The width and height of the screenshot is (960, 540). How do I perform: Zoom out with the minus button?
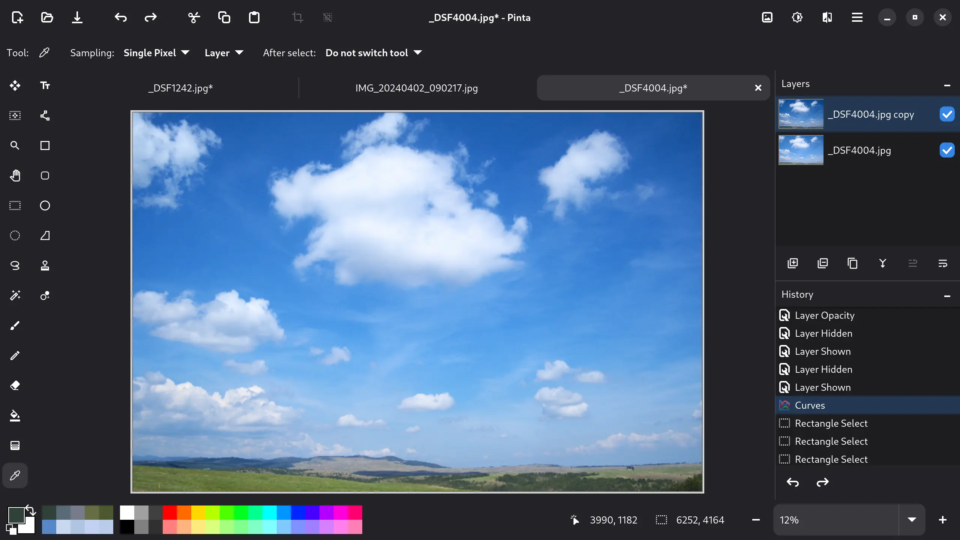pyautogui.click(x=756, y=520)
